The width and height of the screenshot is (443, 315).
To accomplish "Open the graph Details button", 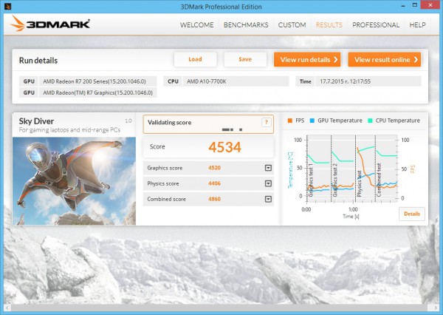I will 412,214.
